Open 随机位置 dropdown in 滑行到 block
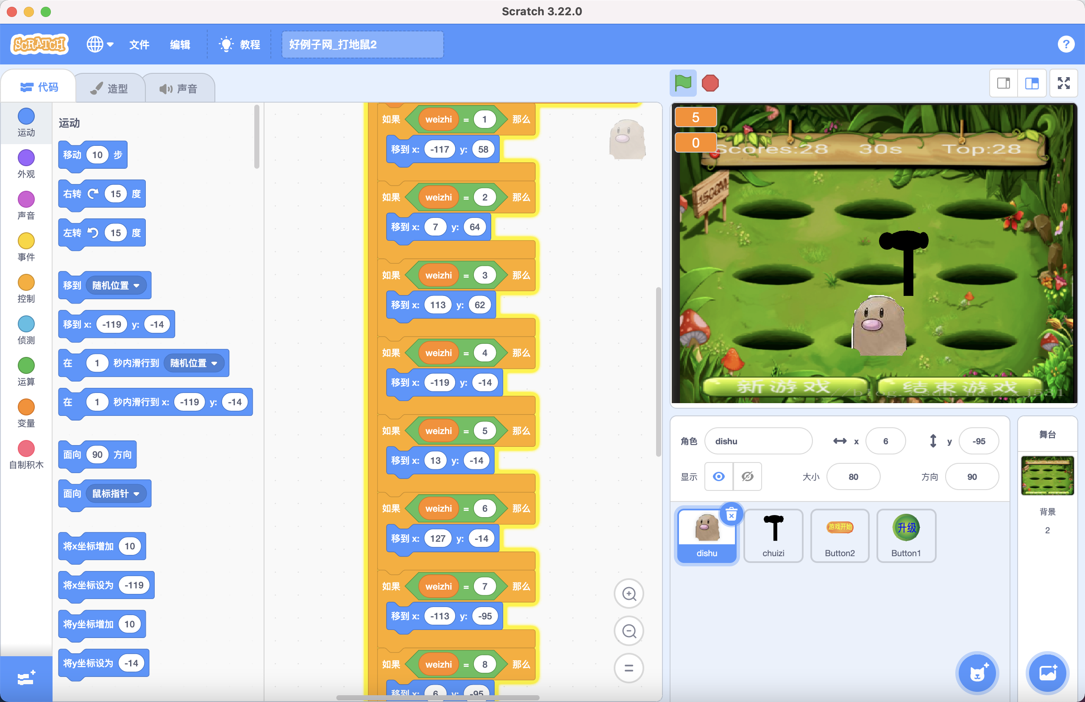1085x702 pixels. [194, 363]
